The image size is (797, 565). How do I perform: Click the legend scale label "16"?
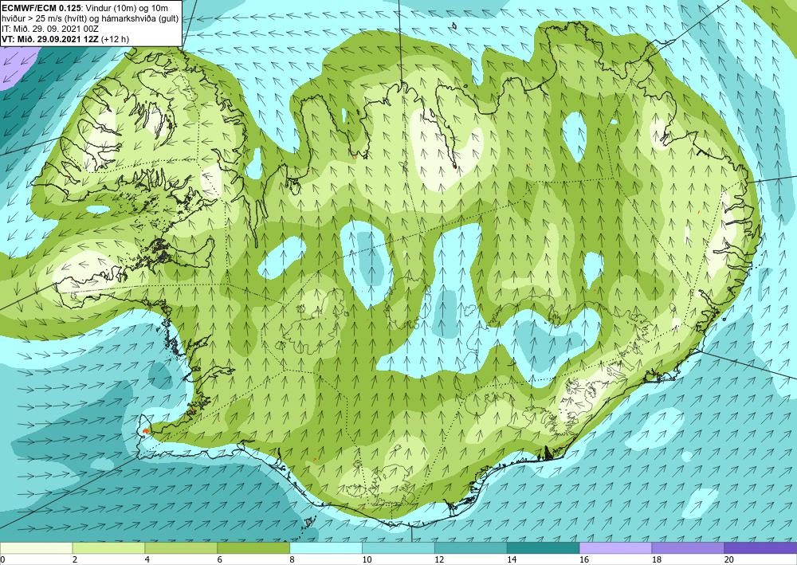tap(584, 560)
